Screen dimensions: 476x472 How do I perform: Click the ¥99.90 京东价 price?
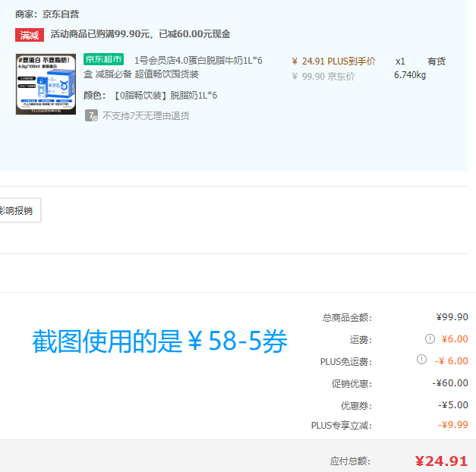pos(323,77)
